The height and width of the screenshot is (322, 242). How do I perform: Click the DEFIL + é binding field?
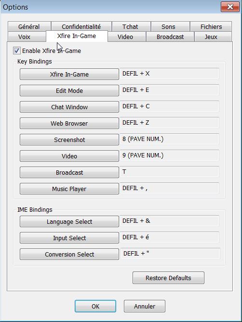point(169,237)
